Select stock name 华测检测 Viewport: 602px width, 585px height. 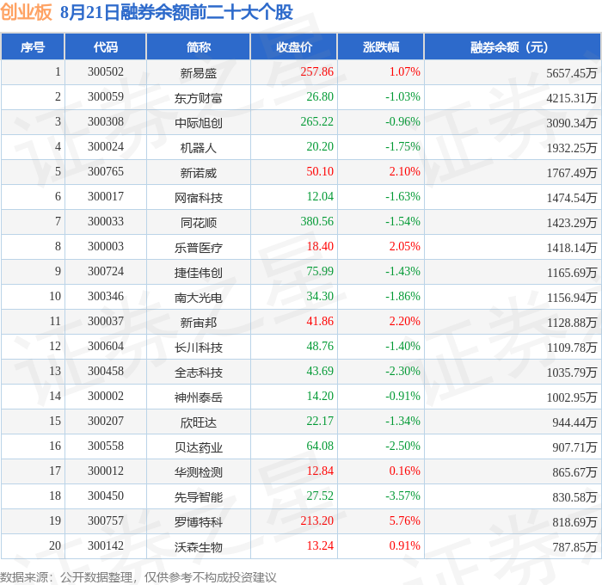(x=199, y=472)
